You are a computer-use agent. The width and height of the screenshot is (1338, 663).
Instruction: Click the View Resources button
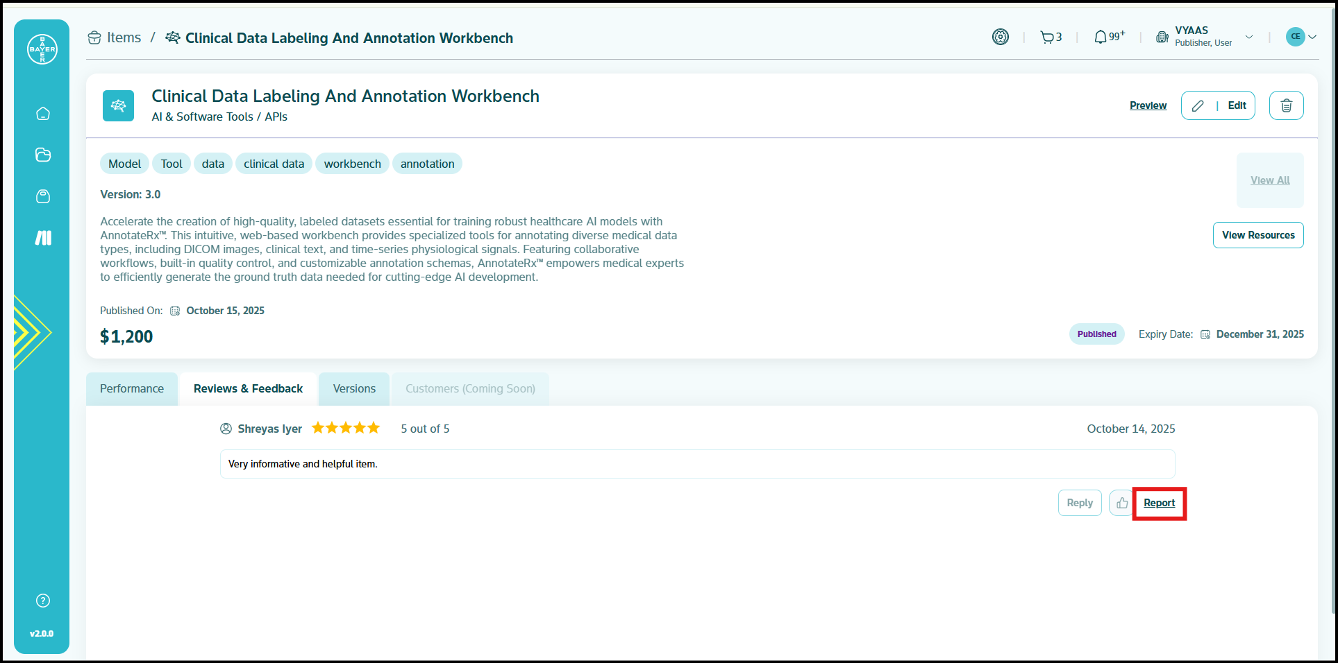(x=1257, y=235)
